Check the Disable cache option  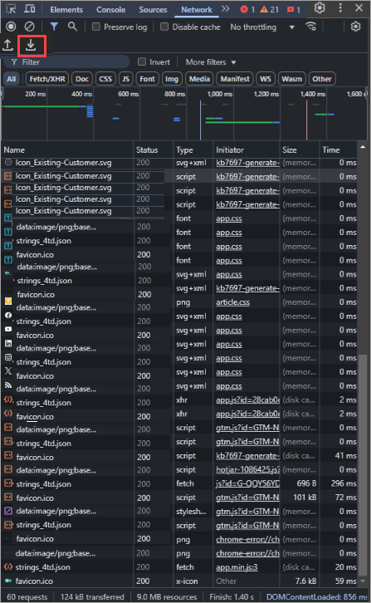164,27
